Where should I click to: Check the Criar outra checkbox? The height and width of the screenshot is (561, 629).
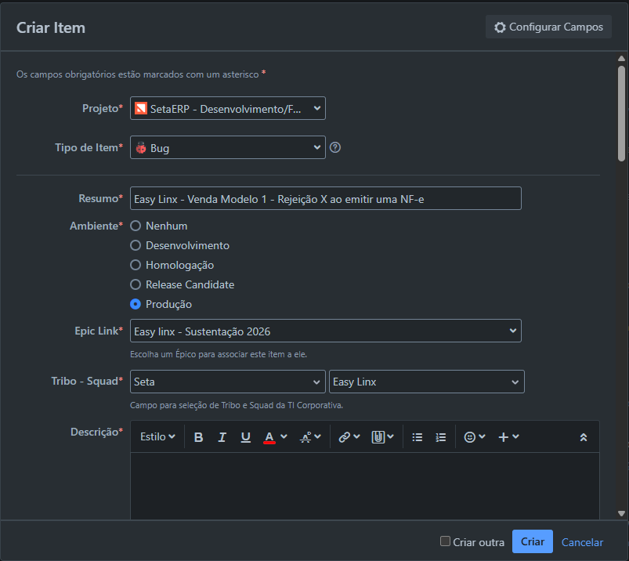[x=445, y=541]
